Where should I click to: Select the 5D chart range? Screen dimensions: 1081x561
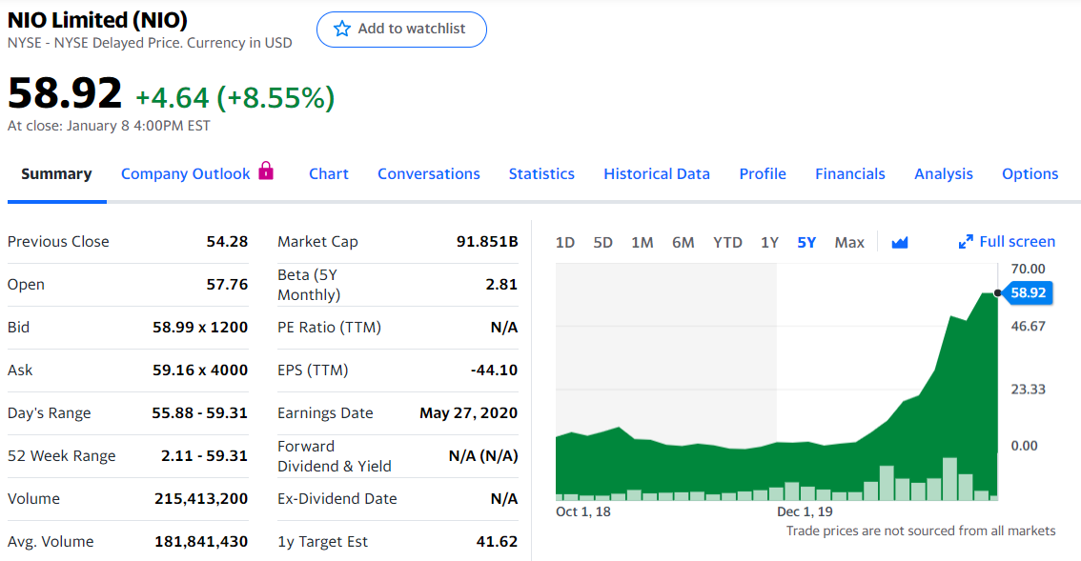pos(603,243)
